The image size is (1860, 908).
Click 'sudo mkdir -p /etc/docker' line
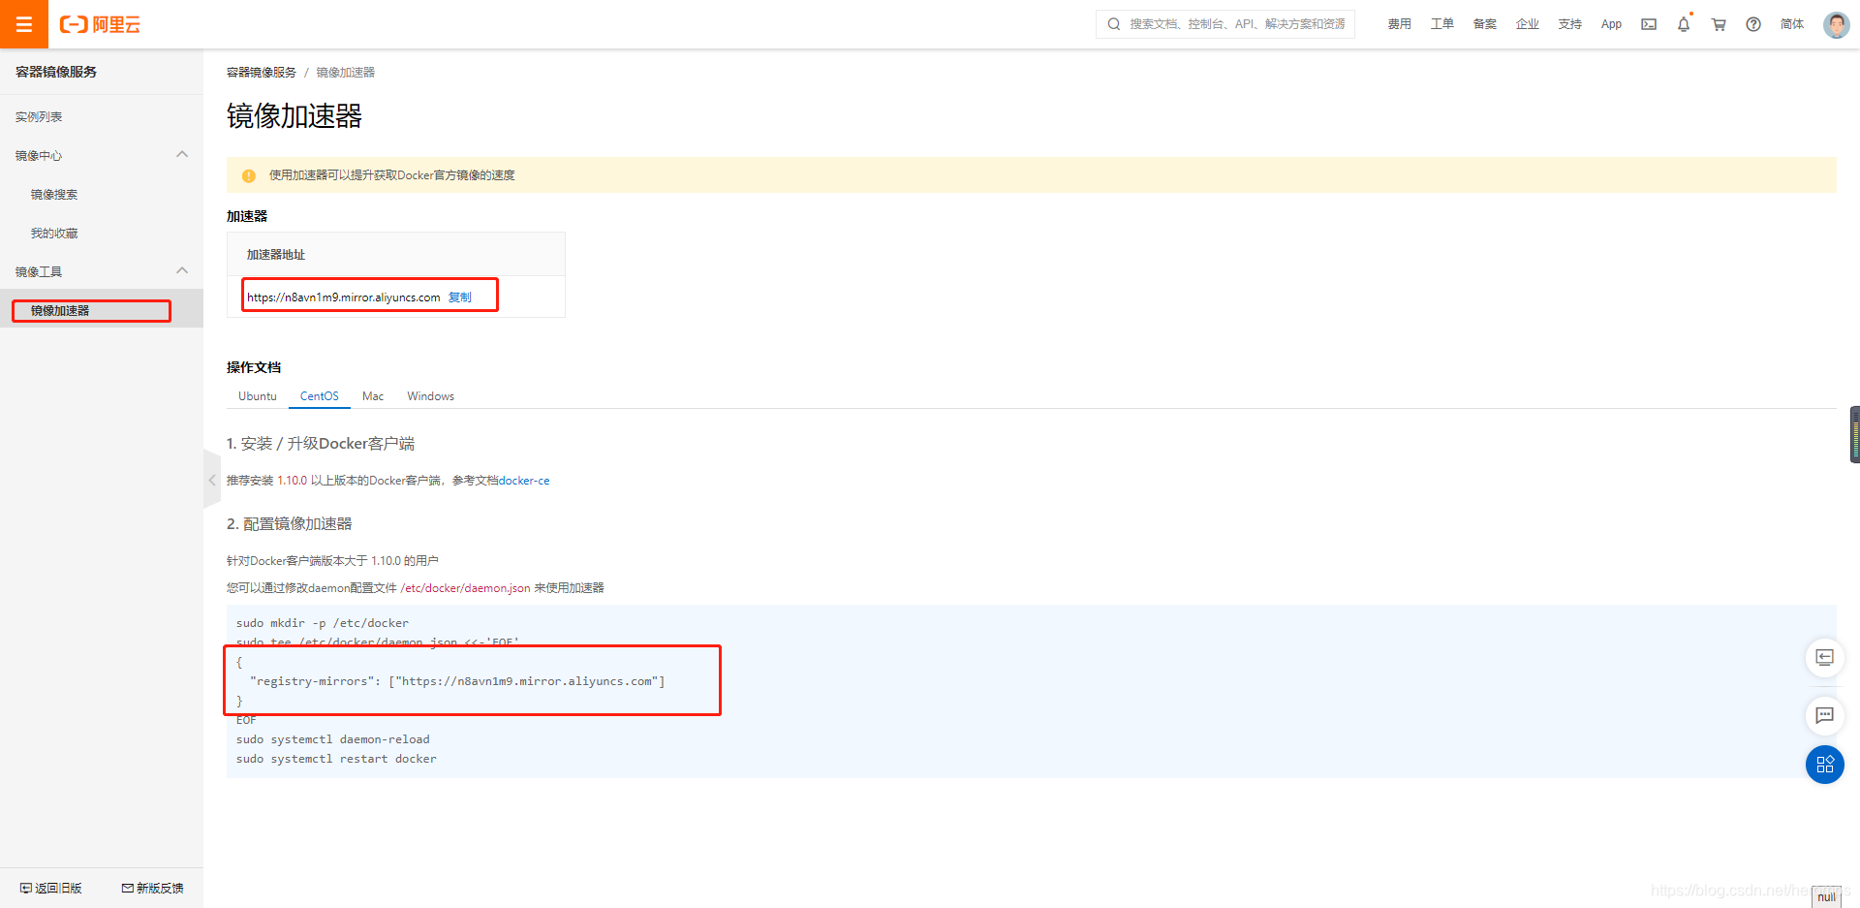pyautogui.click(x=323, y=623)
